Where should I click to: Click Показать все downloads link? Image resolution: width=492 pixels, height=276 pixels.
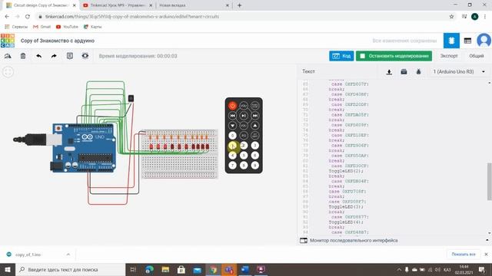tap(464, 255)
